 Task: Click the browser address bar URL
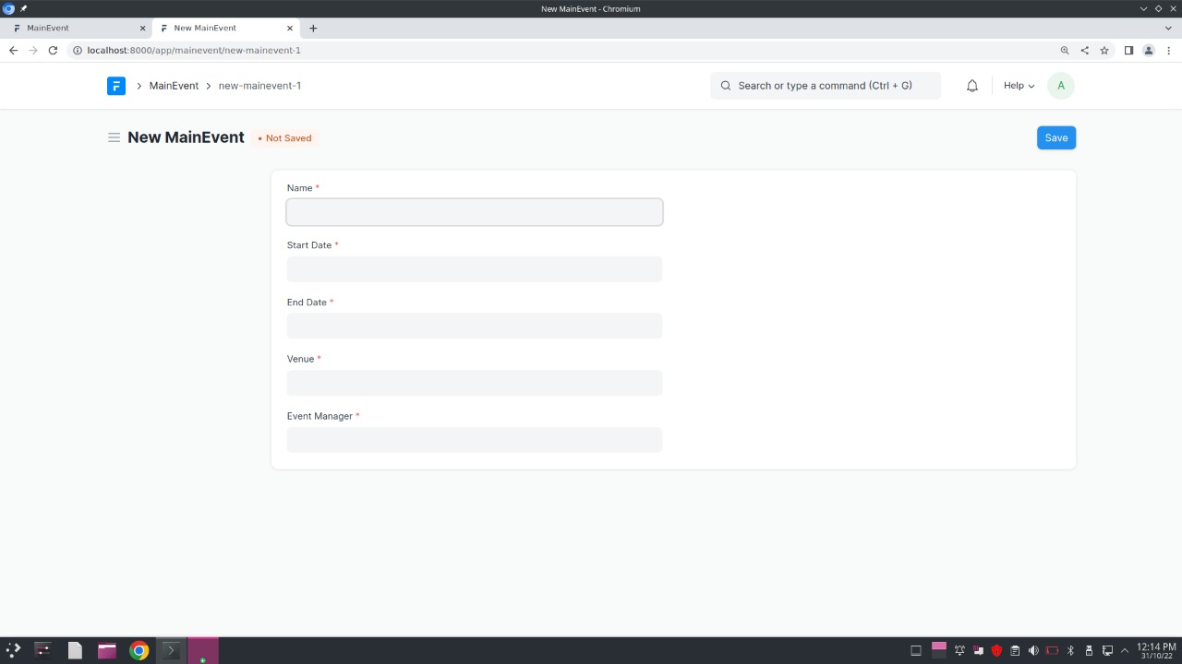coord(194,51)
